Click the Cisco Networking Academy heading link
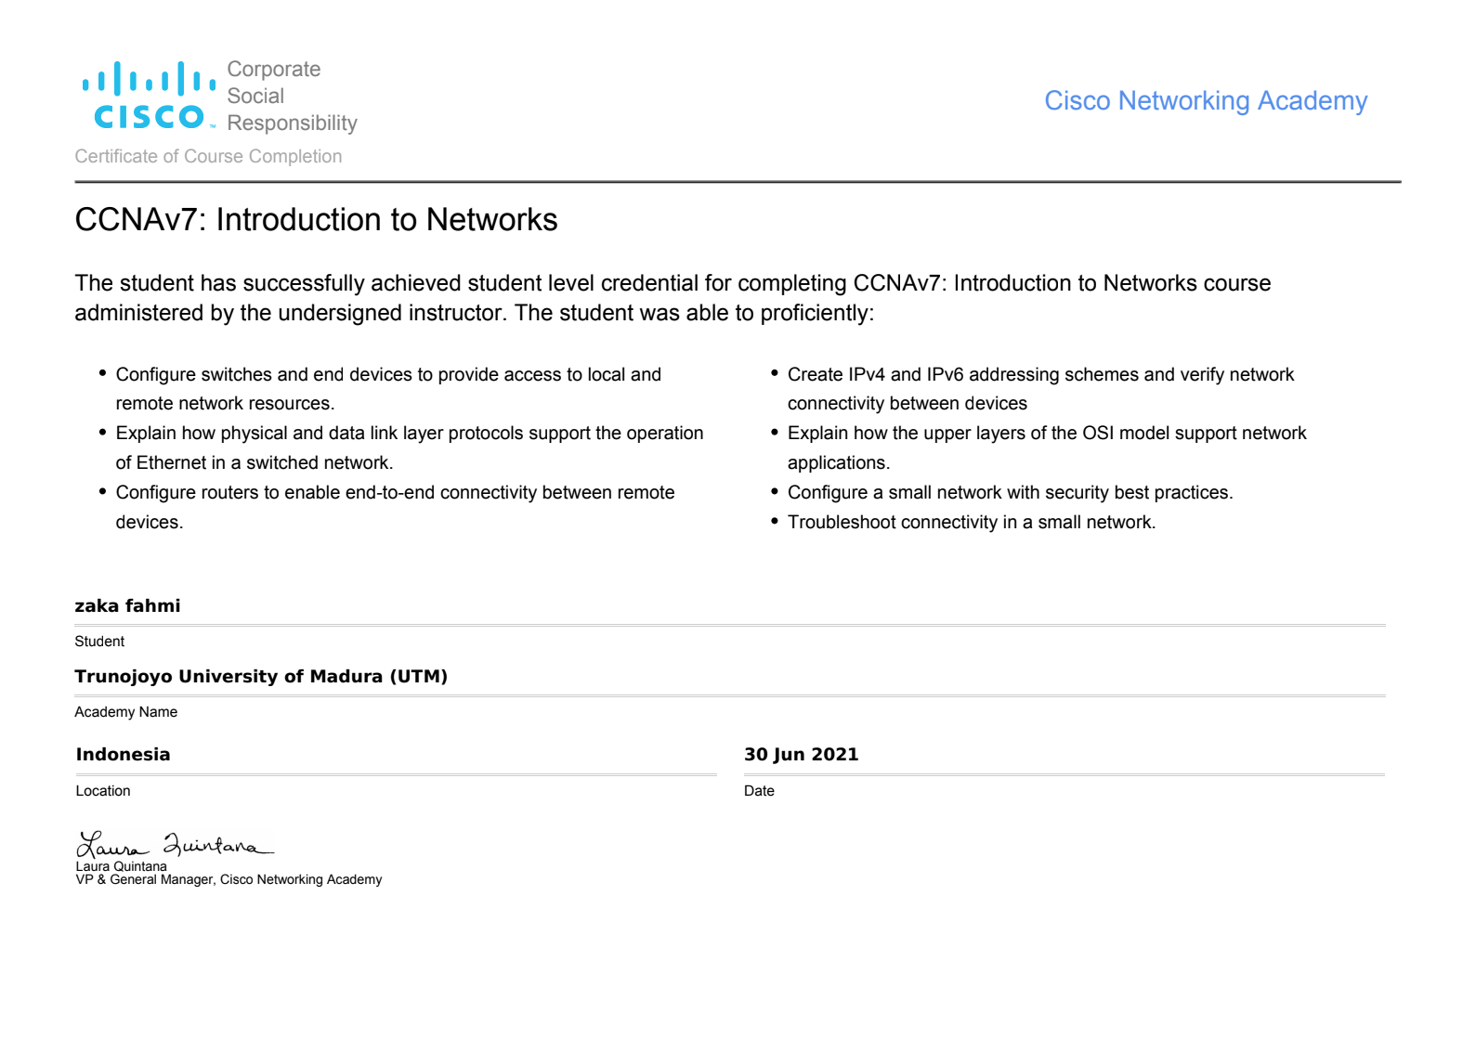Screen dimensions: 1476x1038 pyautogui.click(x=1205, y=100)
